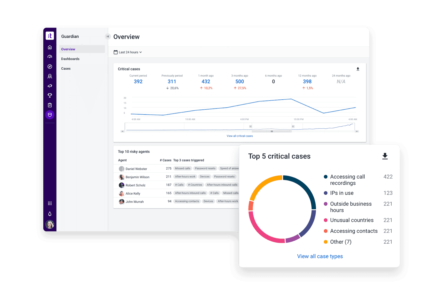
Task: Switch to the Dashboards menu item
Action: [70, 59]
